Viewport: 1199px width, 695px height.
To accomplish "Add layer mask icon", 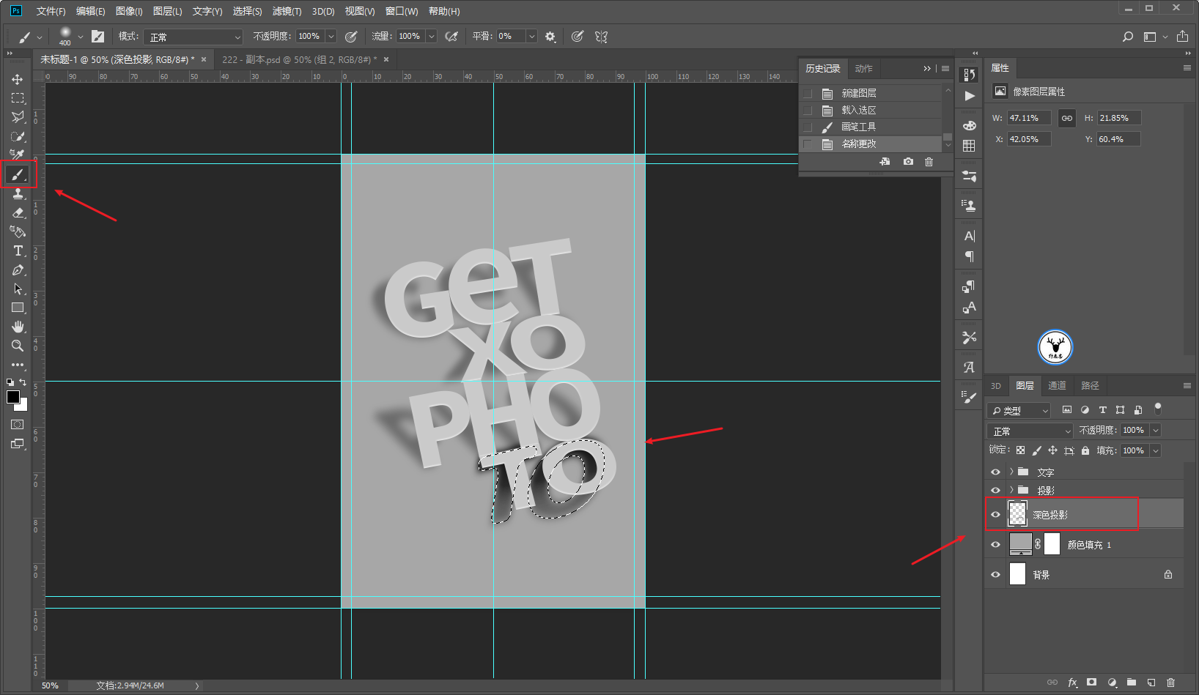I will [1092, 682].
